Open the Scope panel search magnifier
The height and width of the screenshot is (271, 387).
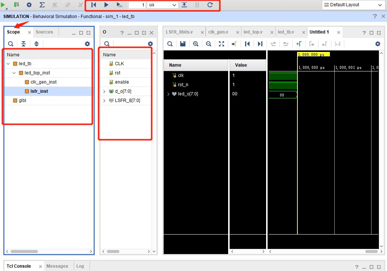click(11, 43)
